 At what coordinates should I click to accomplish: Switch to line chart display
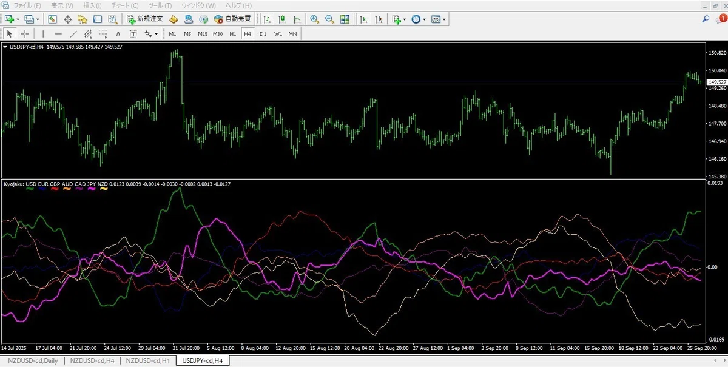[296, 19]
